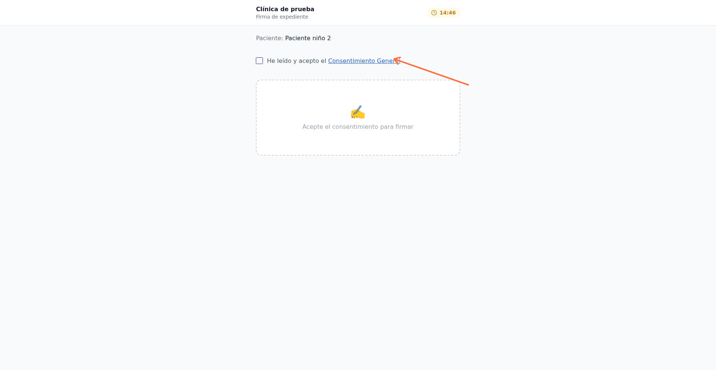Click 'Acepte el consentimiento para firmar' text
The width and height of the screenshot is (716, 370).
[x=358, y=127]
